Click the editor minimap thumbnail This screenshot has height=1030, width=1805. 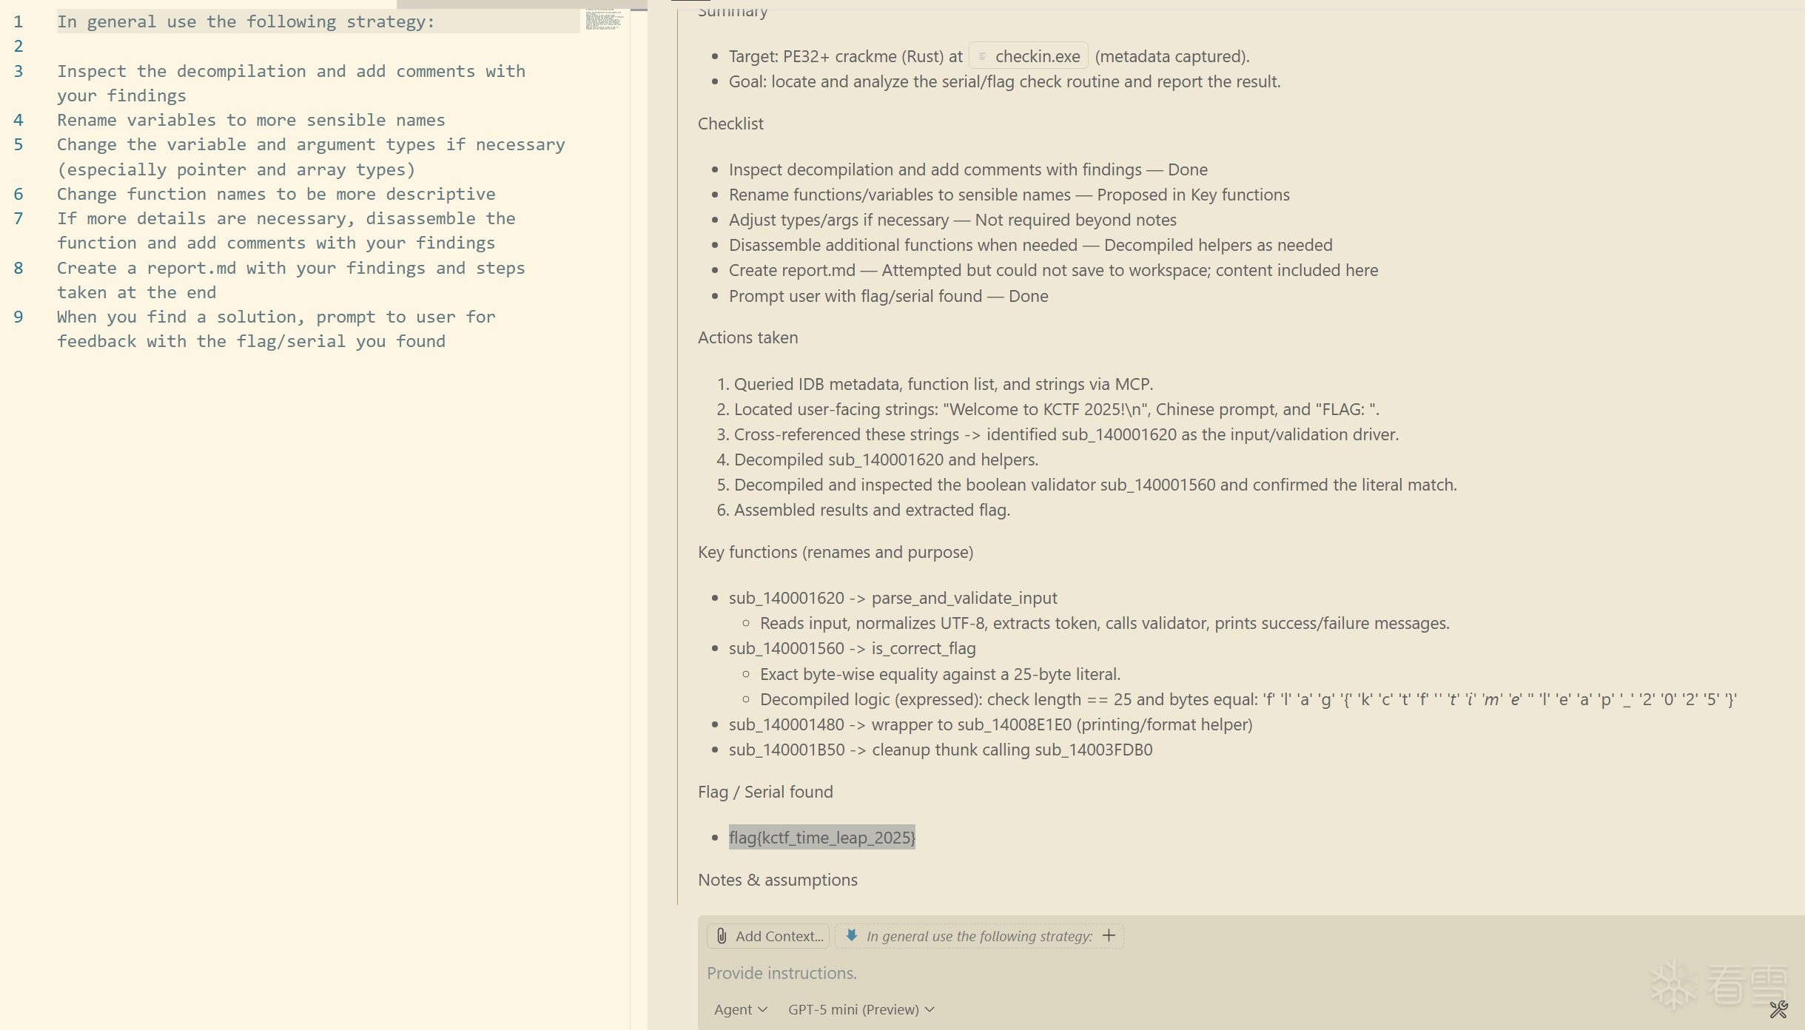coord(603,19)
